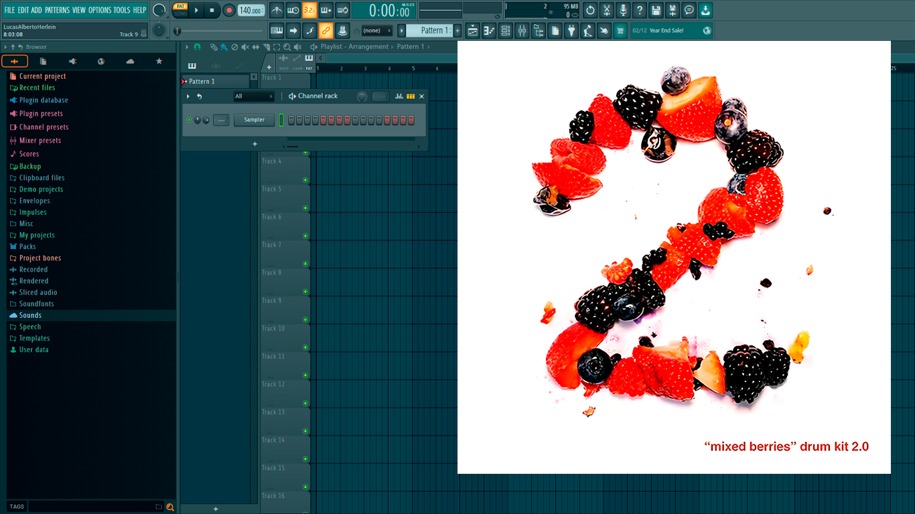Open the project info chat bubble icon
This screenshot has height=514, width=915.
[689, 10]
